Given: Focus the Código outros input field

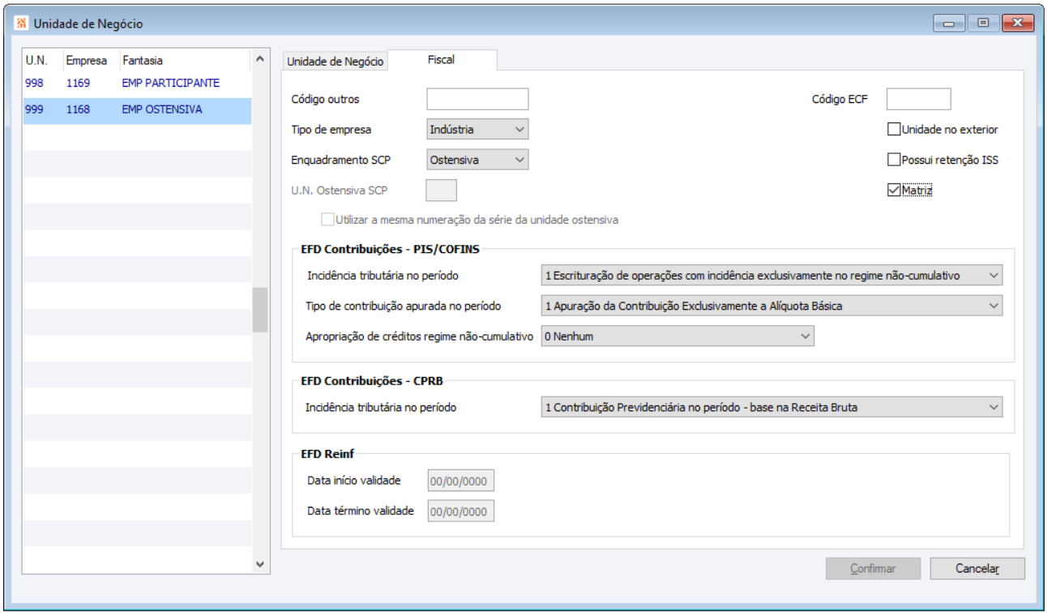Looking at the screenshot, I should click(477, 99).
